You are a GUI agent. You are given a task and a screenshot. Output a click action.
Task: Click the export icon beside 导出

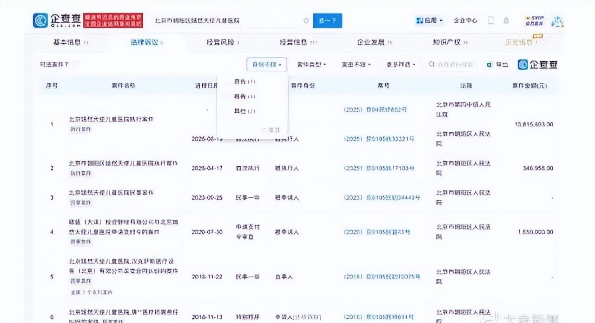(489, 65)
